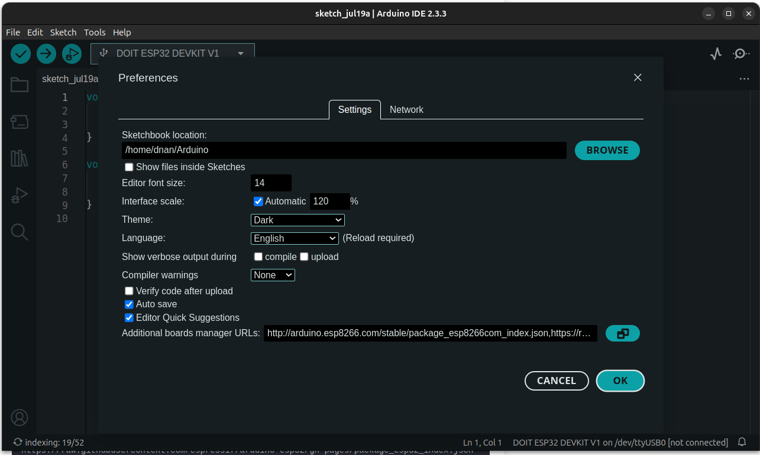The width and height of the screenshot is (760, 455).
Task: Open the Serial Monitor
Action: (x=740, y=54)
